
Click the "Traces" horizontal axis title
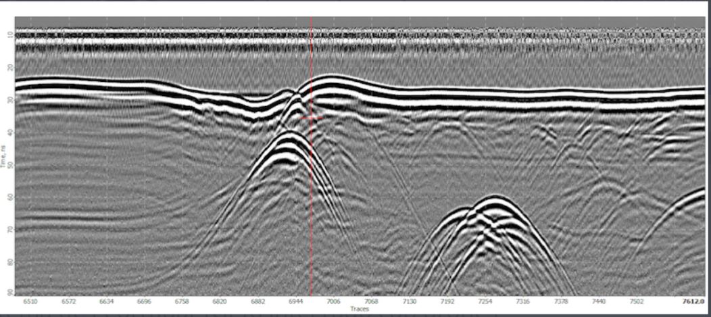coord(360,309)
